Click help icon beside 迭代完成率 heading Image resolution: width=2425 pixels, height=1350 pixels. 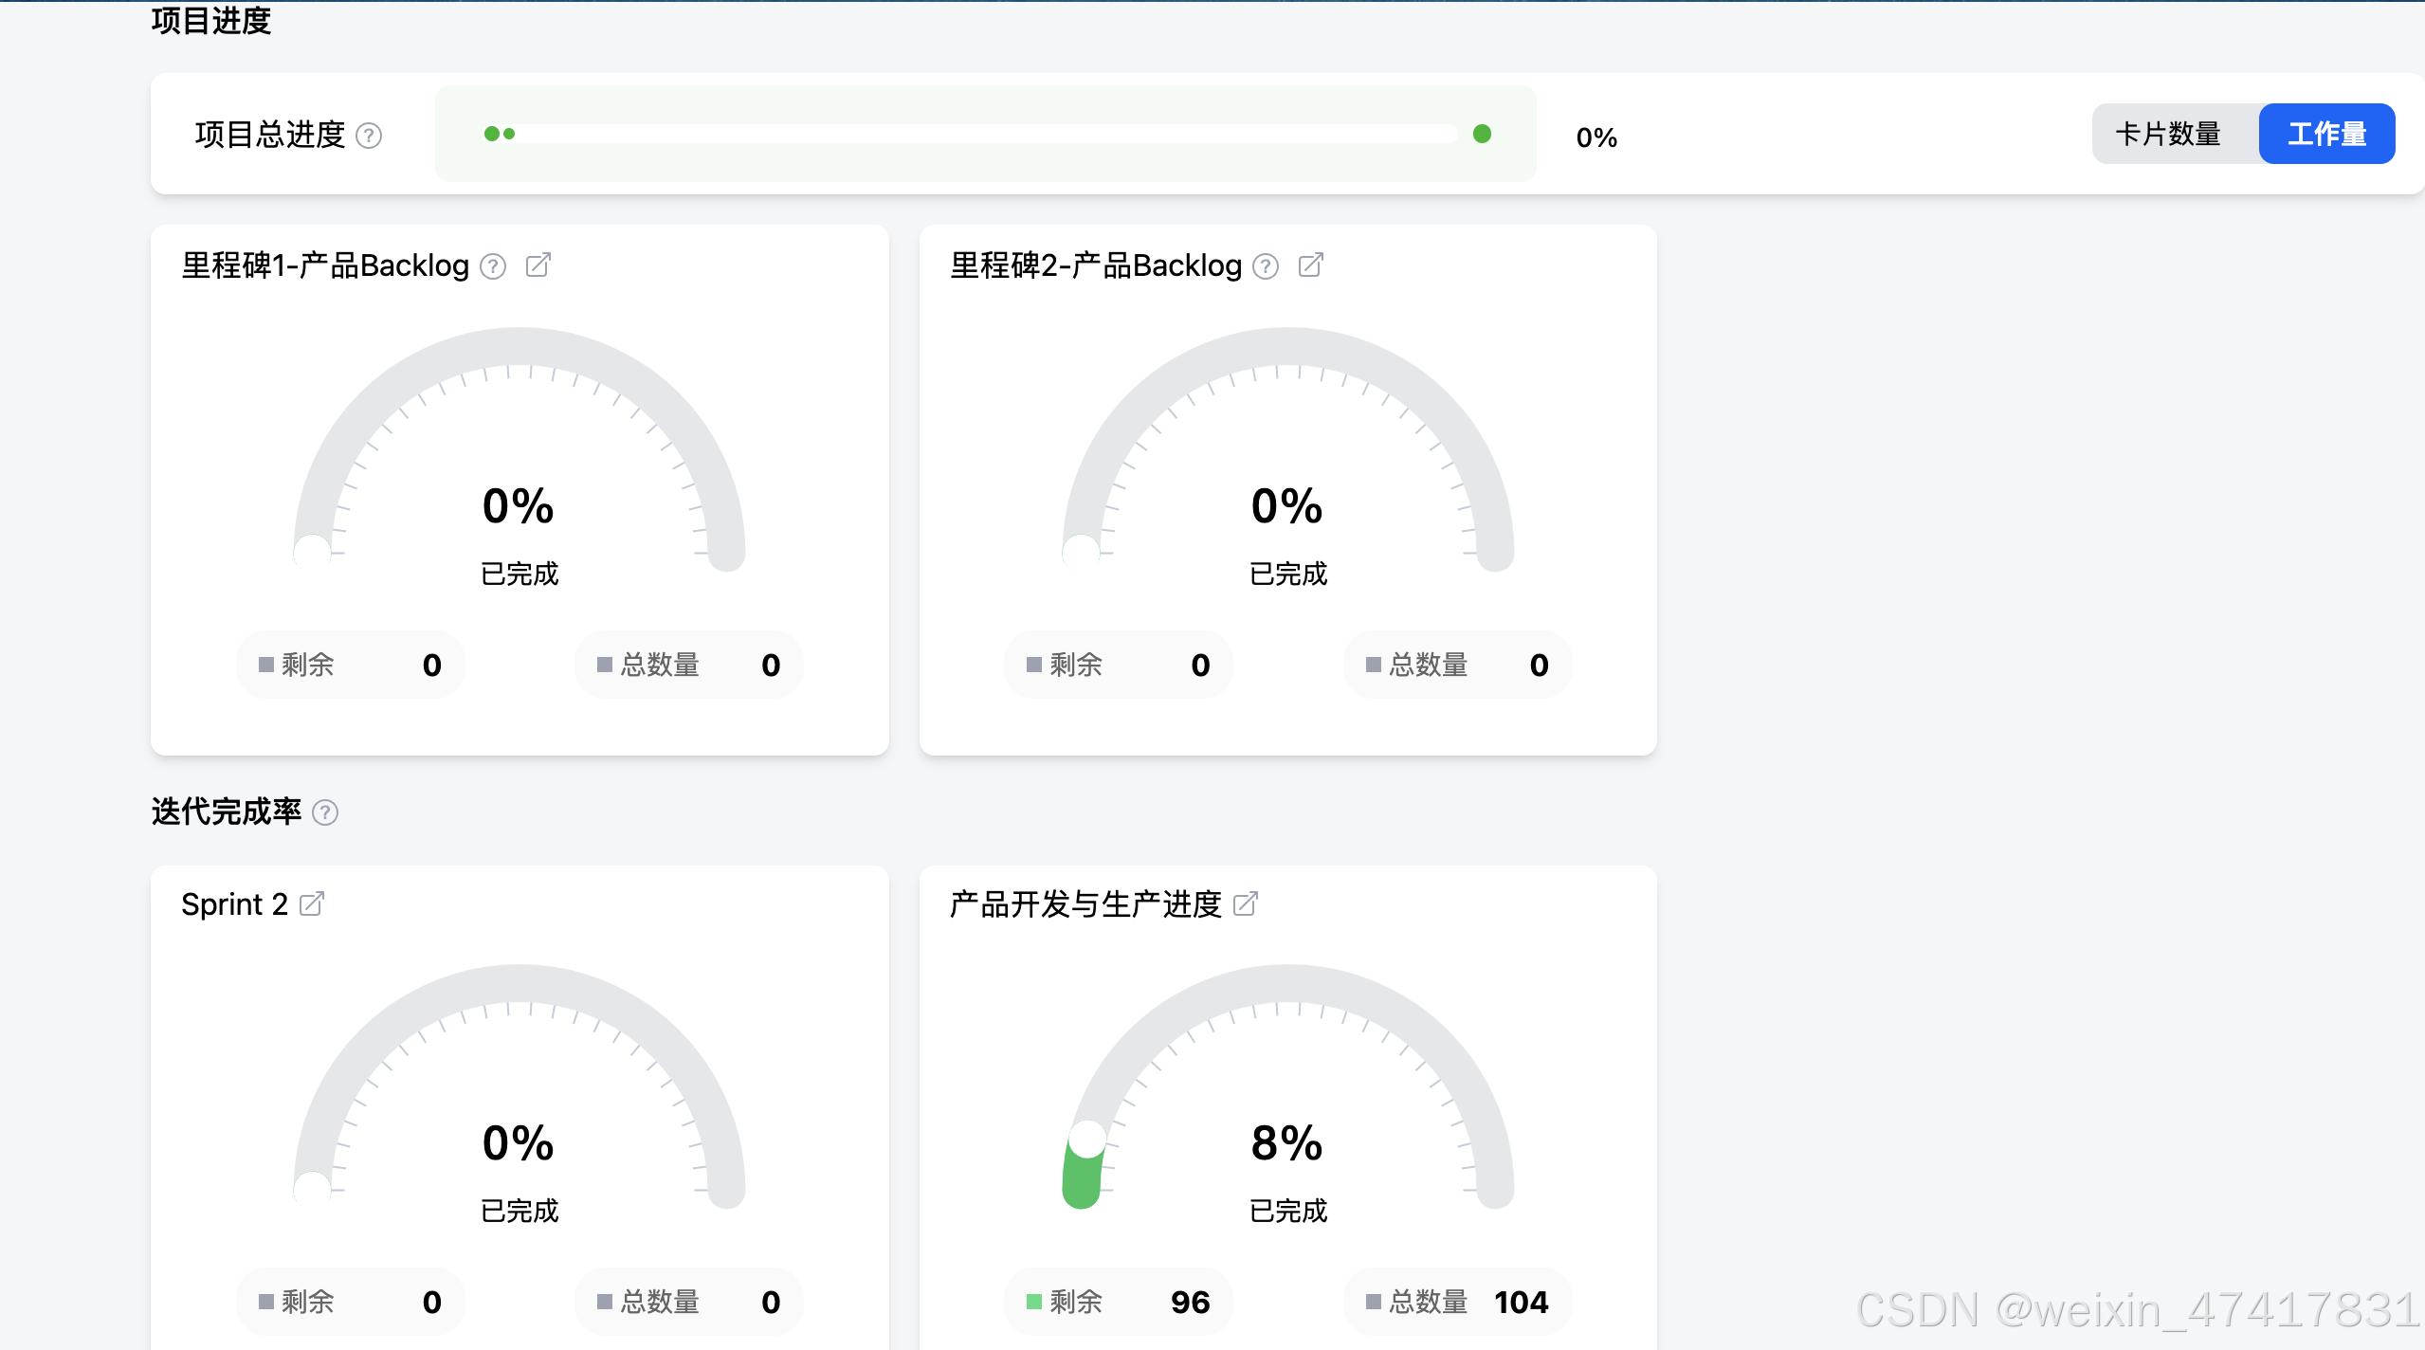tap(325, 812)
